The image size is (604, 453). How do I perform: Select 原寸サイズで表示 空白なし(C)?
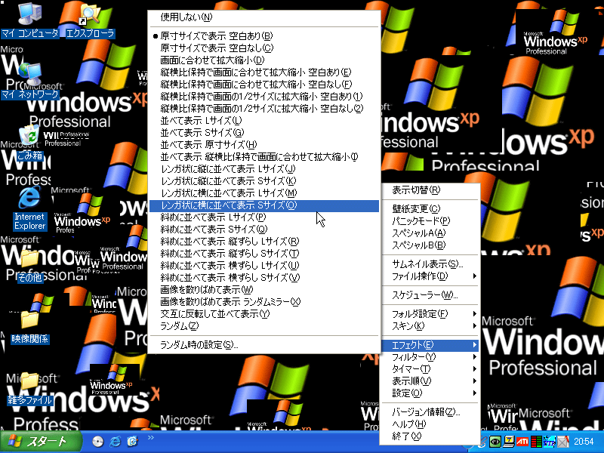(264, 48)
